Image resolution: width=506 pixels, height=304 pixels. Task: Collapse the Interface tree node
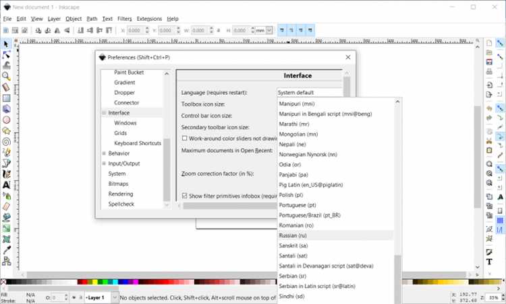104,113
